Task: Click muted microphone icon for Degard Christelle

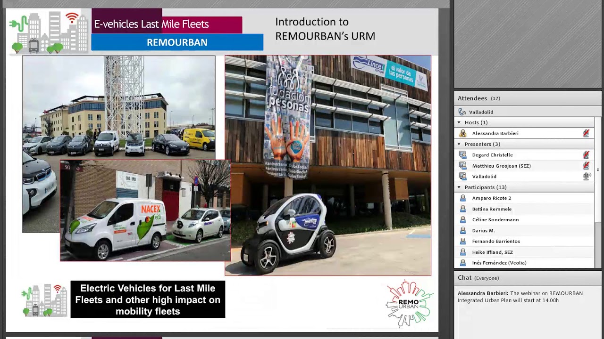Action: pos(586,155)
